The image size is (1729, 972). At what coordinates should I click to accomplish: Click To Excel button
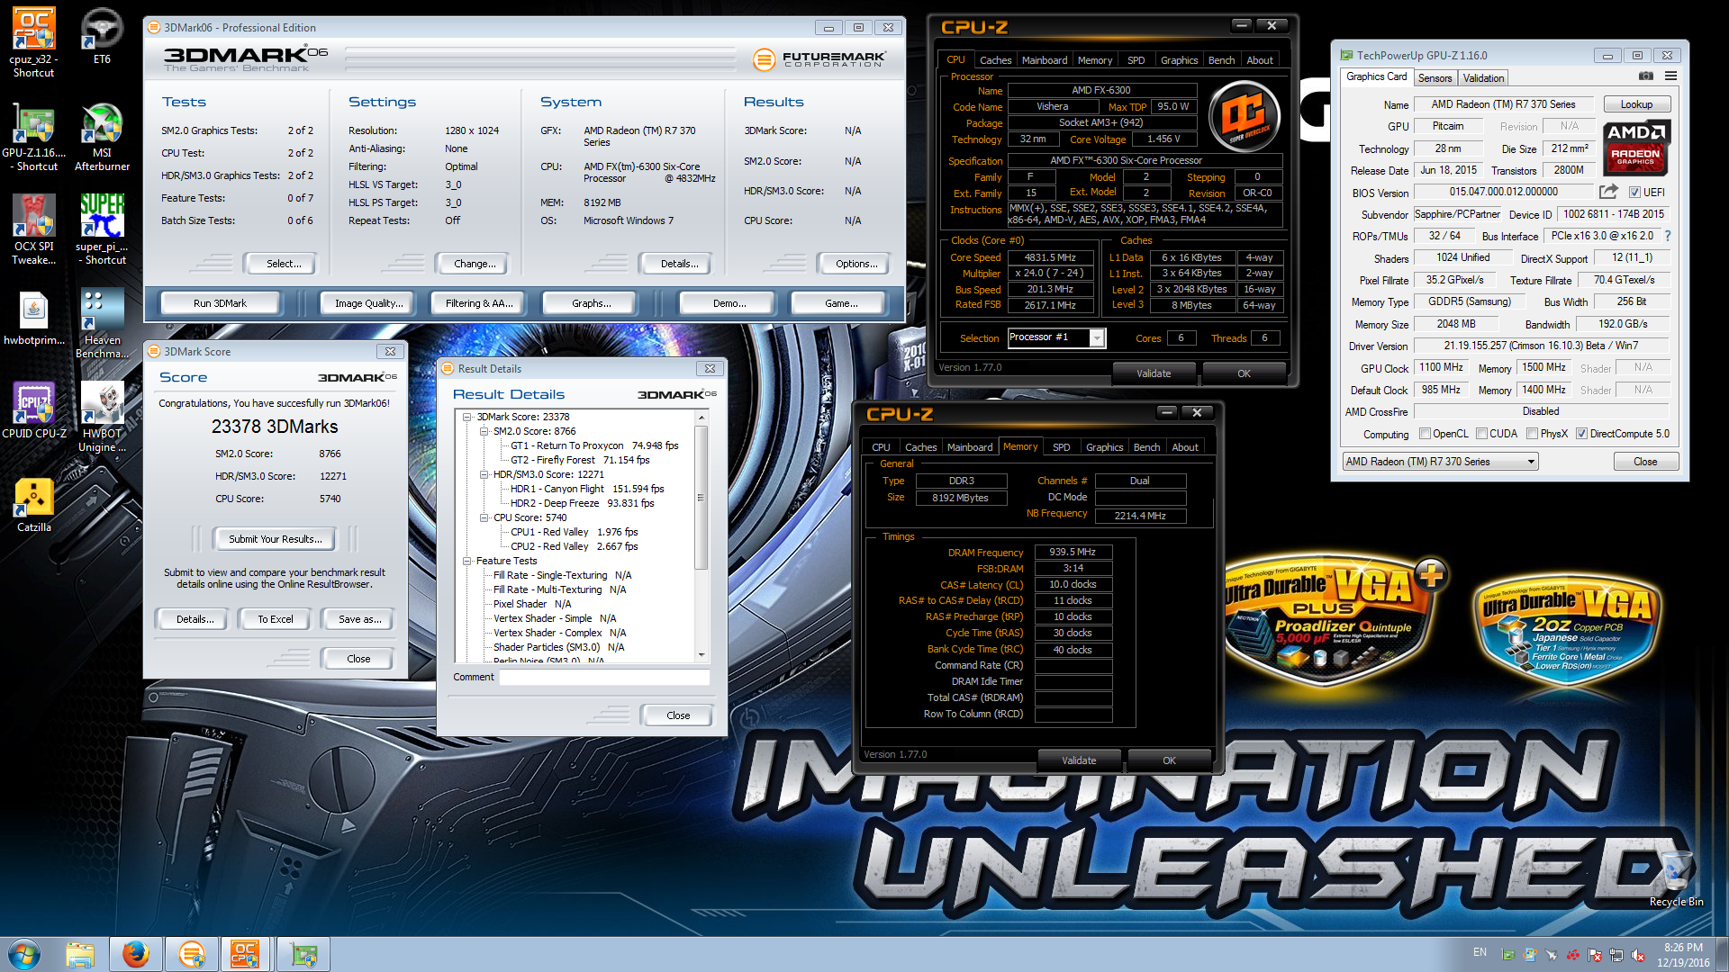(x=276, y=619)
